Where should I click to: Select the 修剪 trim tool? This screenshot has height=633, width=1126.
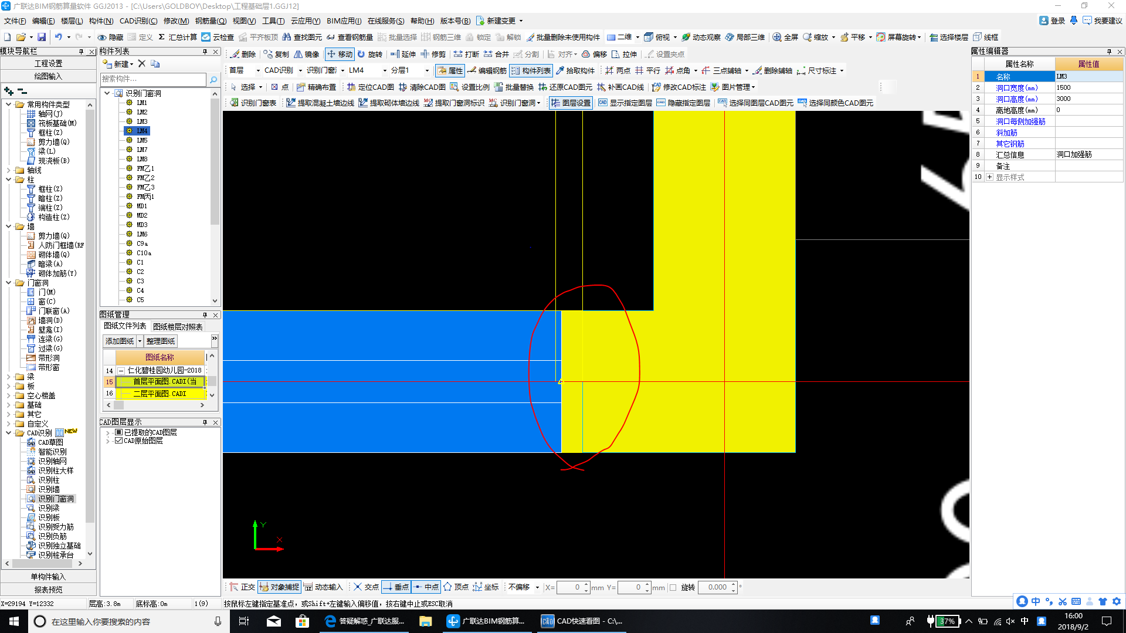point(433,54)
